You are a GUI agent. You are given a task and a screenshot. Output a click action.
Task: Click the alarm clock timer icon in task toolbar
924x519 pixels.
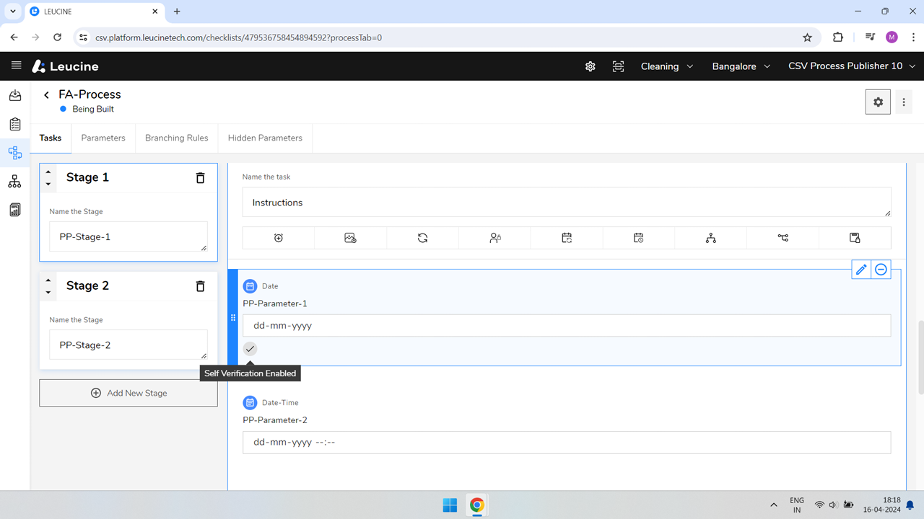[279, 238]
